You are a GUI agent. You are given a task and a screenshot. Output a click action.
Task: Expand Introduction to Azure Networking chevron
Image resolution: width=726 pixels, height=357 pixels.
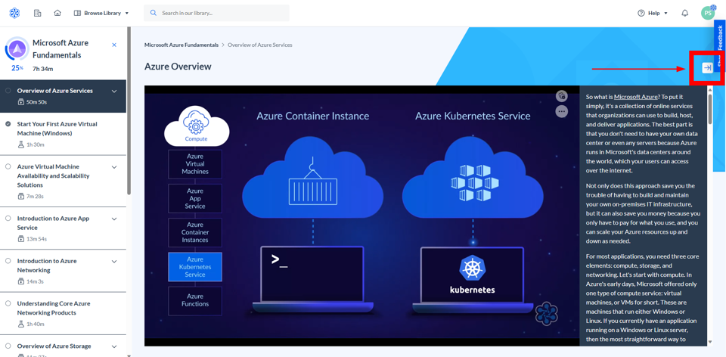point(114,261)
